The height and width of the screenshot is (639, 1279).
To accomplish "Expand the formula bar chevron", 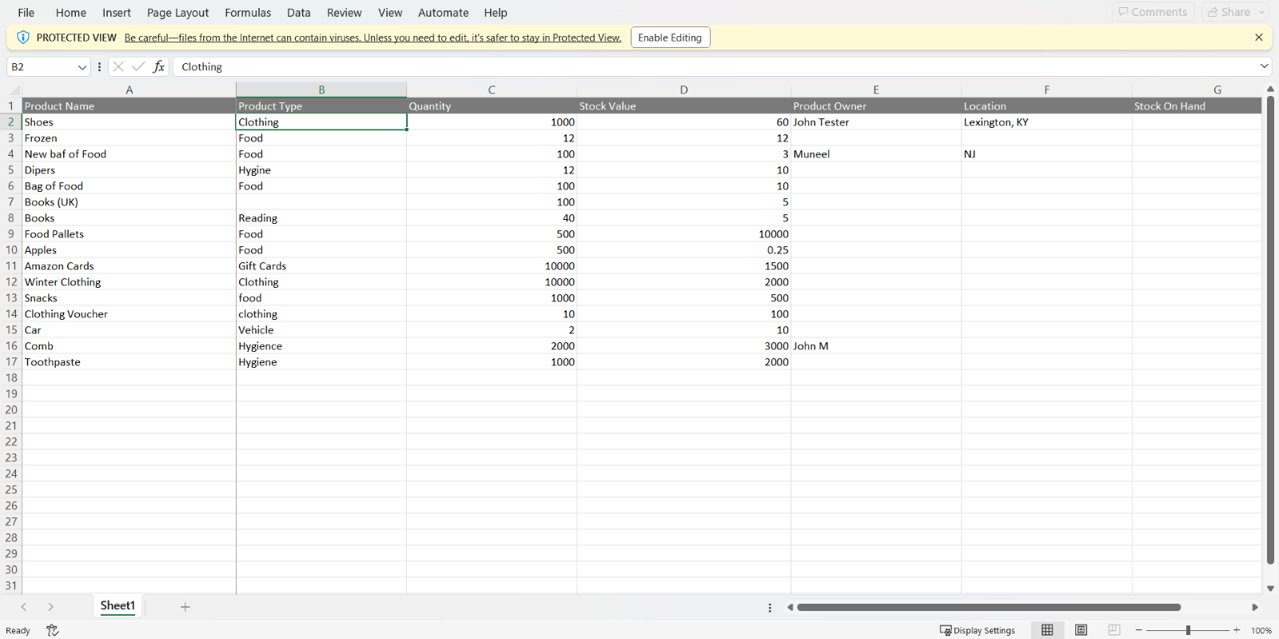I will 1265,66.
